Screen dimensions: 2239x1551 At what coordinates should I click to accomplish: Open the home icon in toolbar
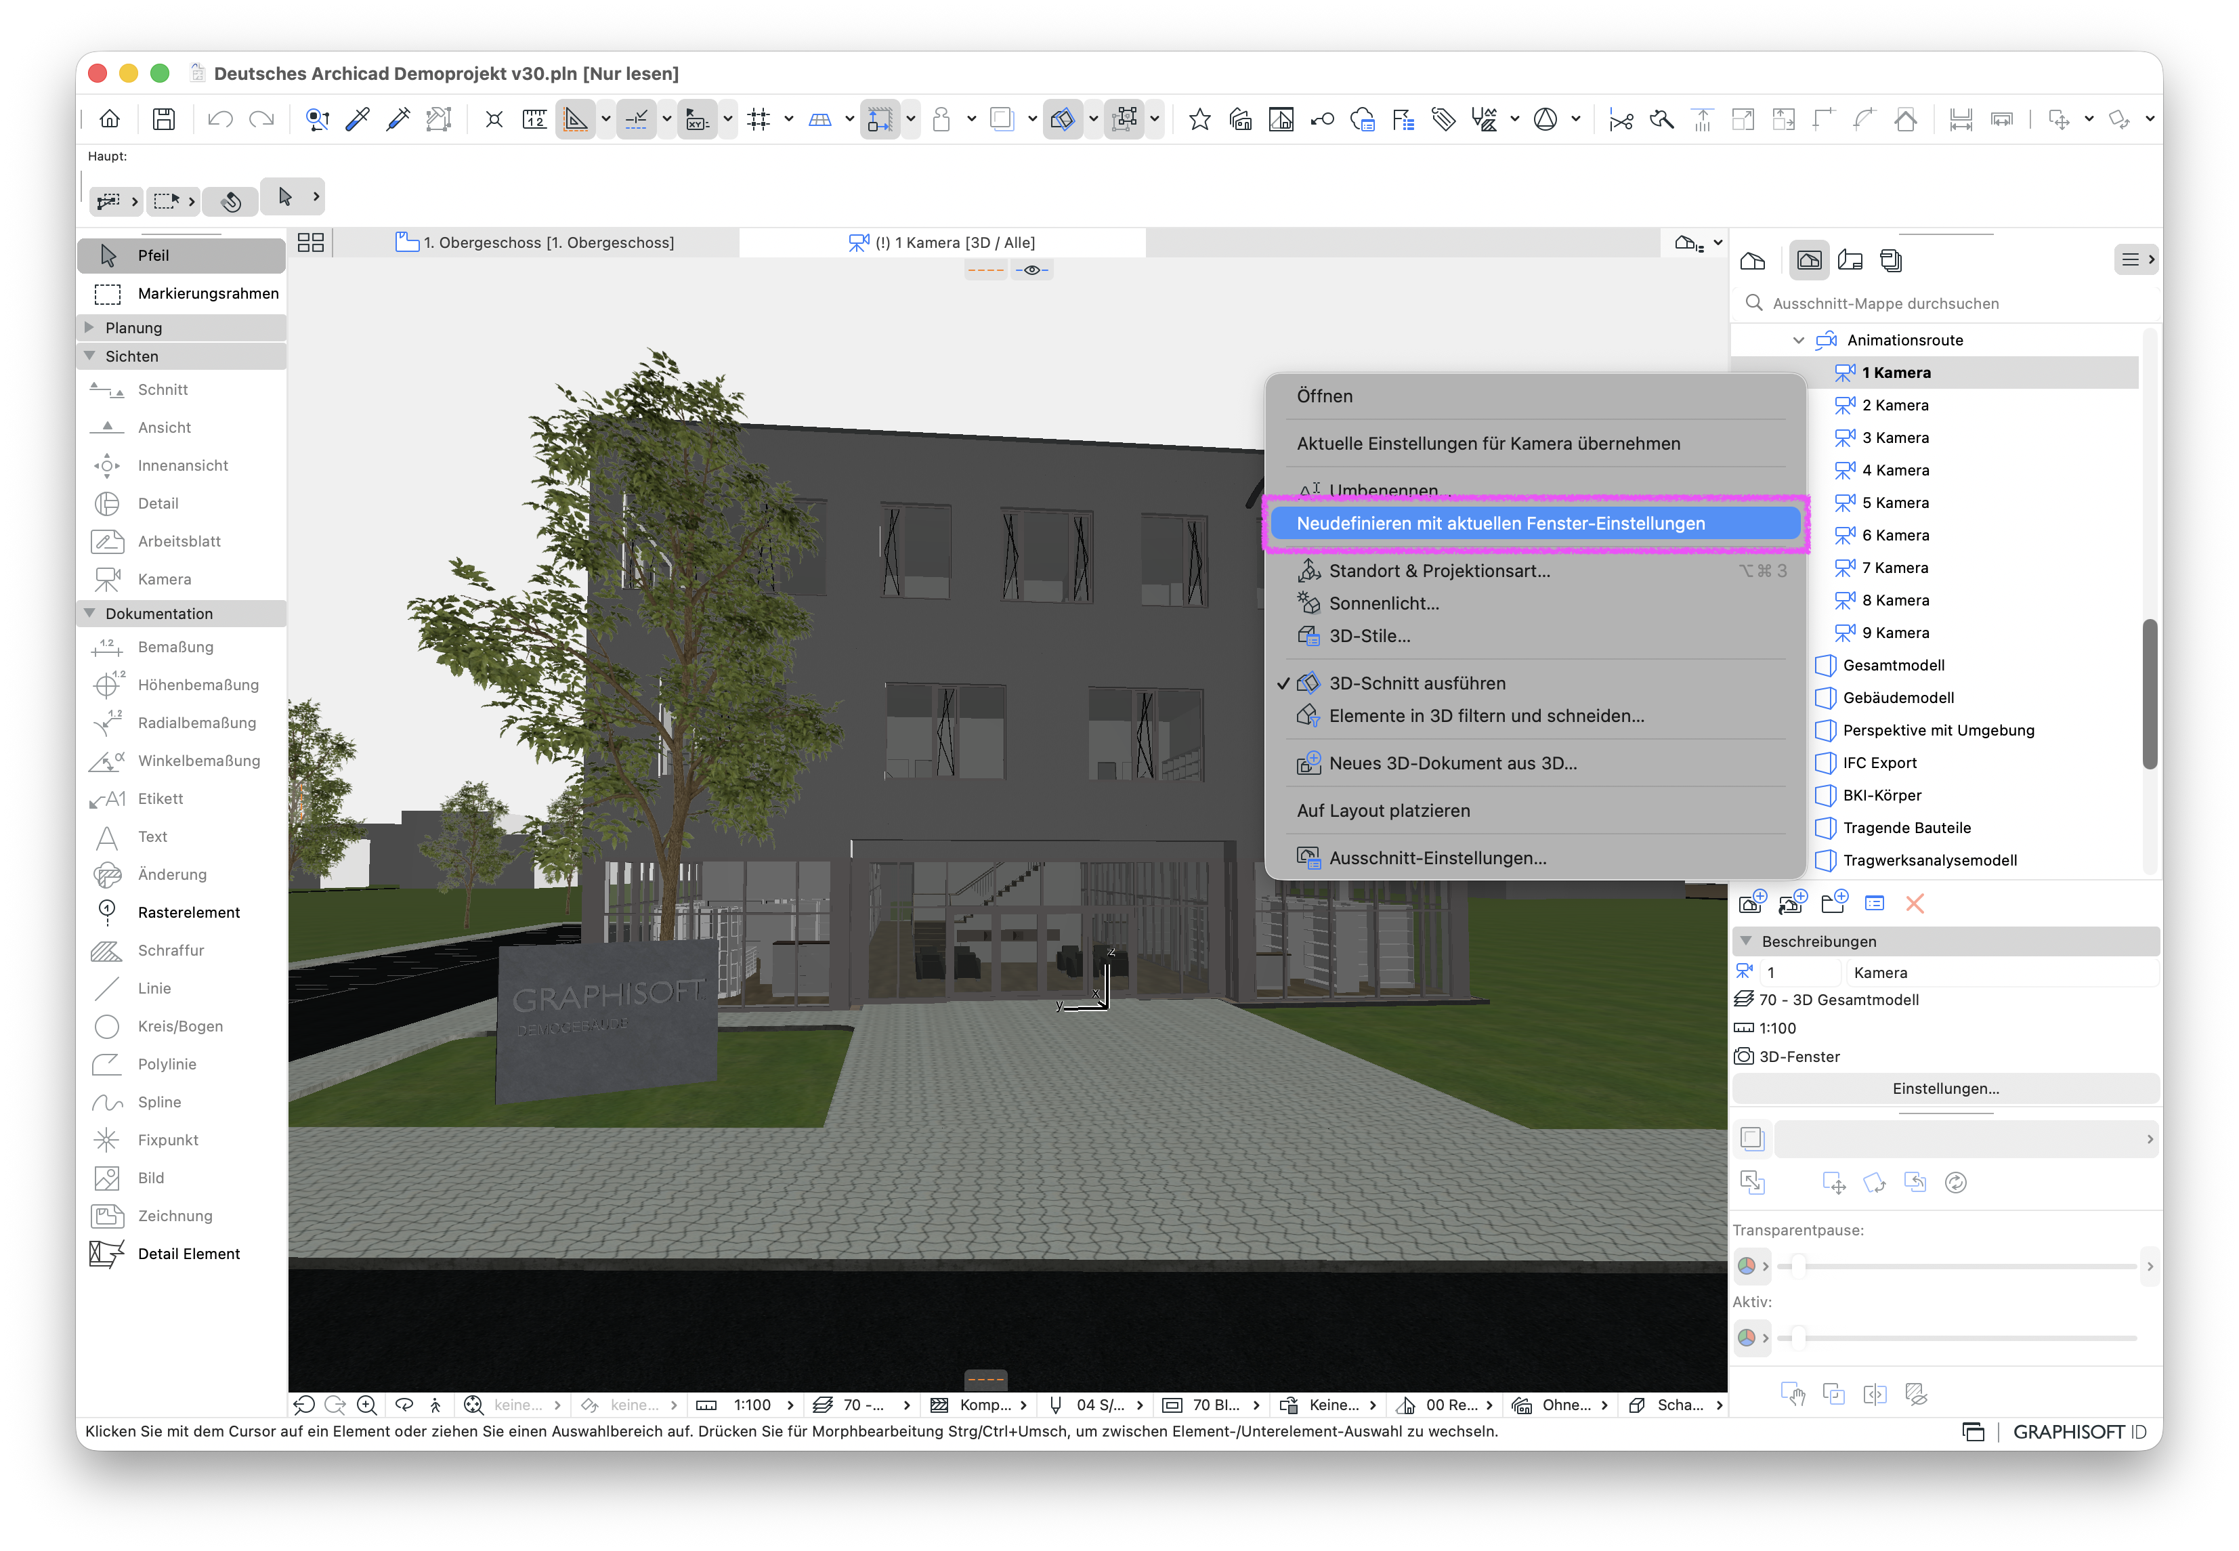(x=110, y=119)
